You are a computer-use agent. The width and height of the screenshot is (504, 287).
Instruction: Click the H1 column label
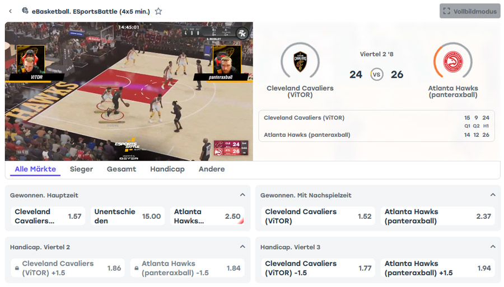(x=486, y=126)
